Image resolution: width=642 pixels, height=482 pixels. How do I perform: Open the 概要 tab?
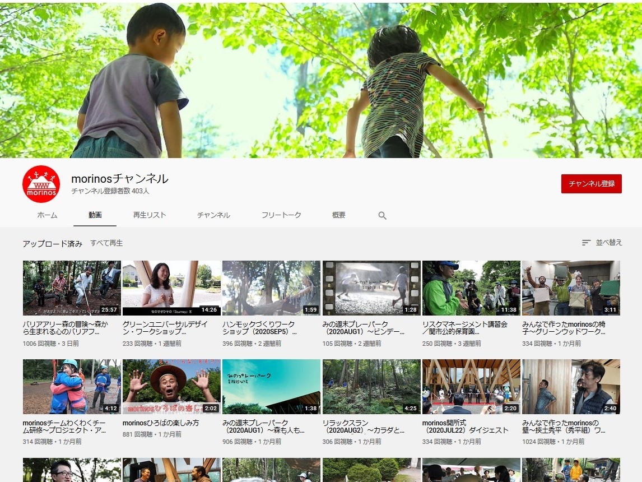(x=338, y=215)
